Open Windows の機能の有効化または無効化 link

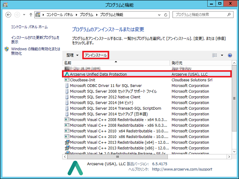pyautogui.click(x=36, y=51)
